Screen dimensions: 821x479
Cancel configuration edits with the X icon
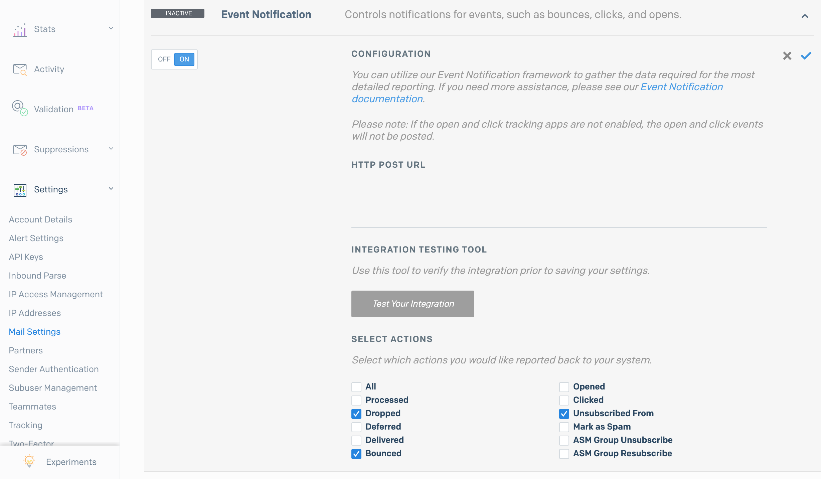787,56
